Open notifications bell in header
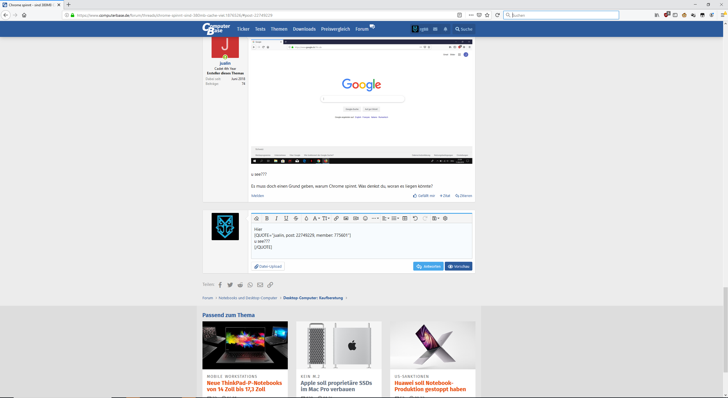This screenshot has height=398, width=728. 445,29
